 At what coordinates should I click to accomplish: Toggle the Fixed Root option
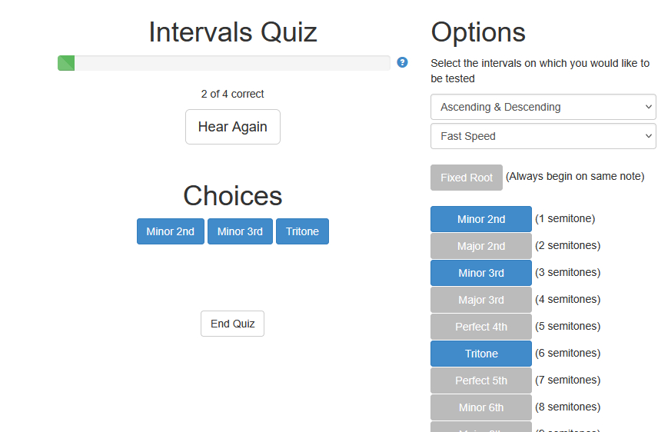[466, 178]
